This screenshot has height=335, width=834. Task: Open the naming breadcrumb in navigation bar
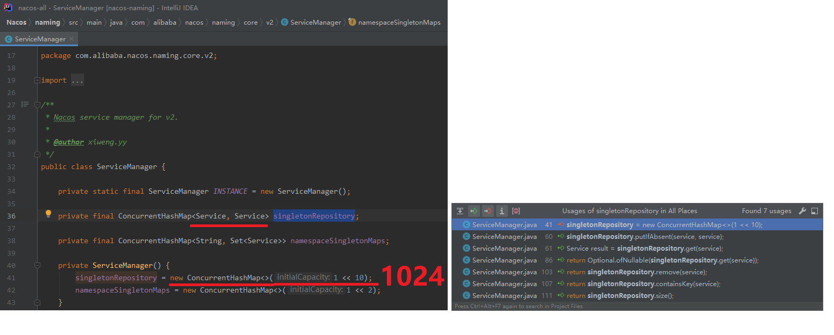click(47, 23)
